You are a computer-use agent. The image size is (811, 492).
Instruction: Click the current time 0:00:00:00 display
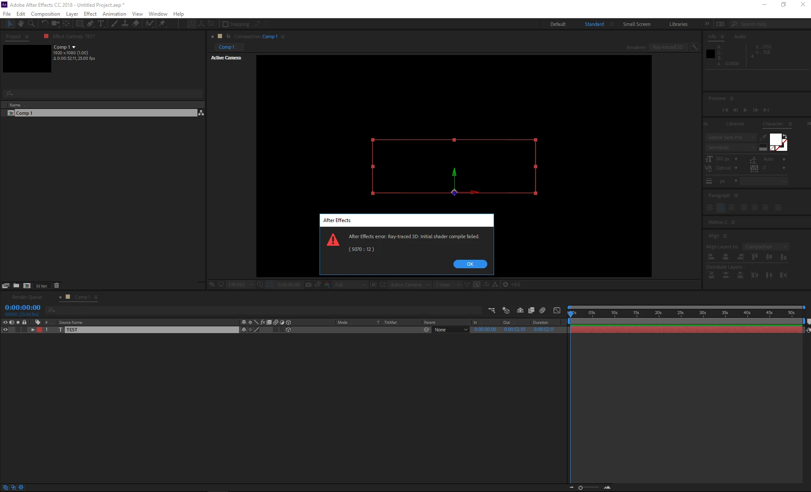[23, 307]
